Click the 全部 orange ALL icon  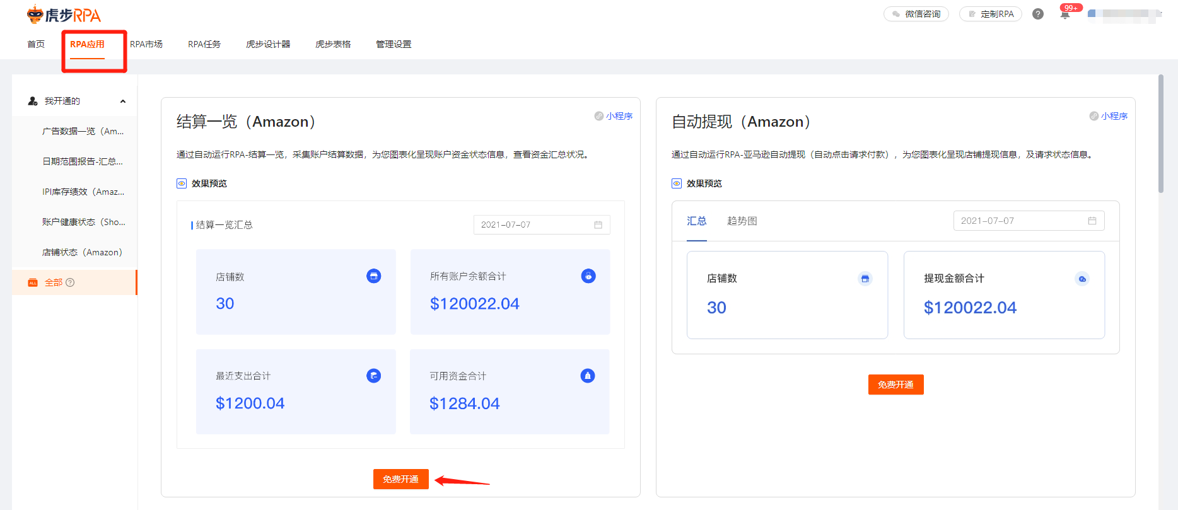pos(33,282)
